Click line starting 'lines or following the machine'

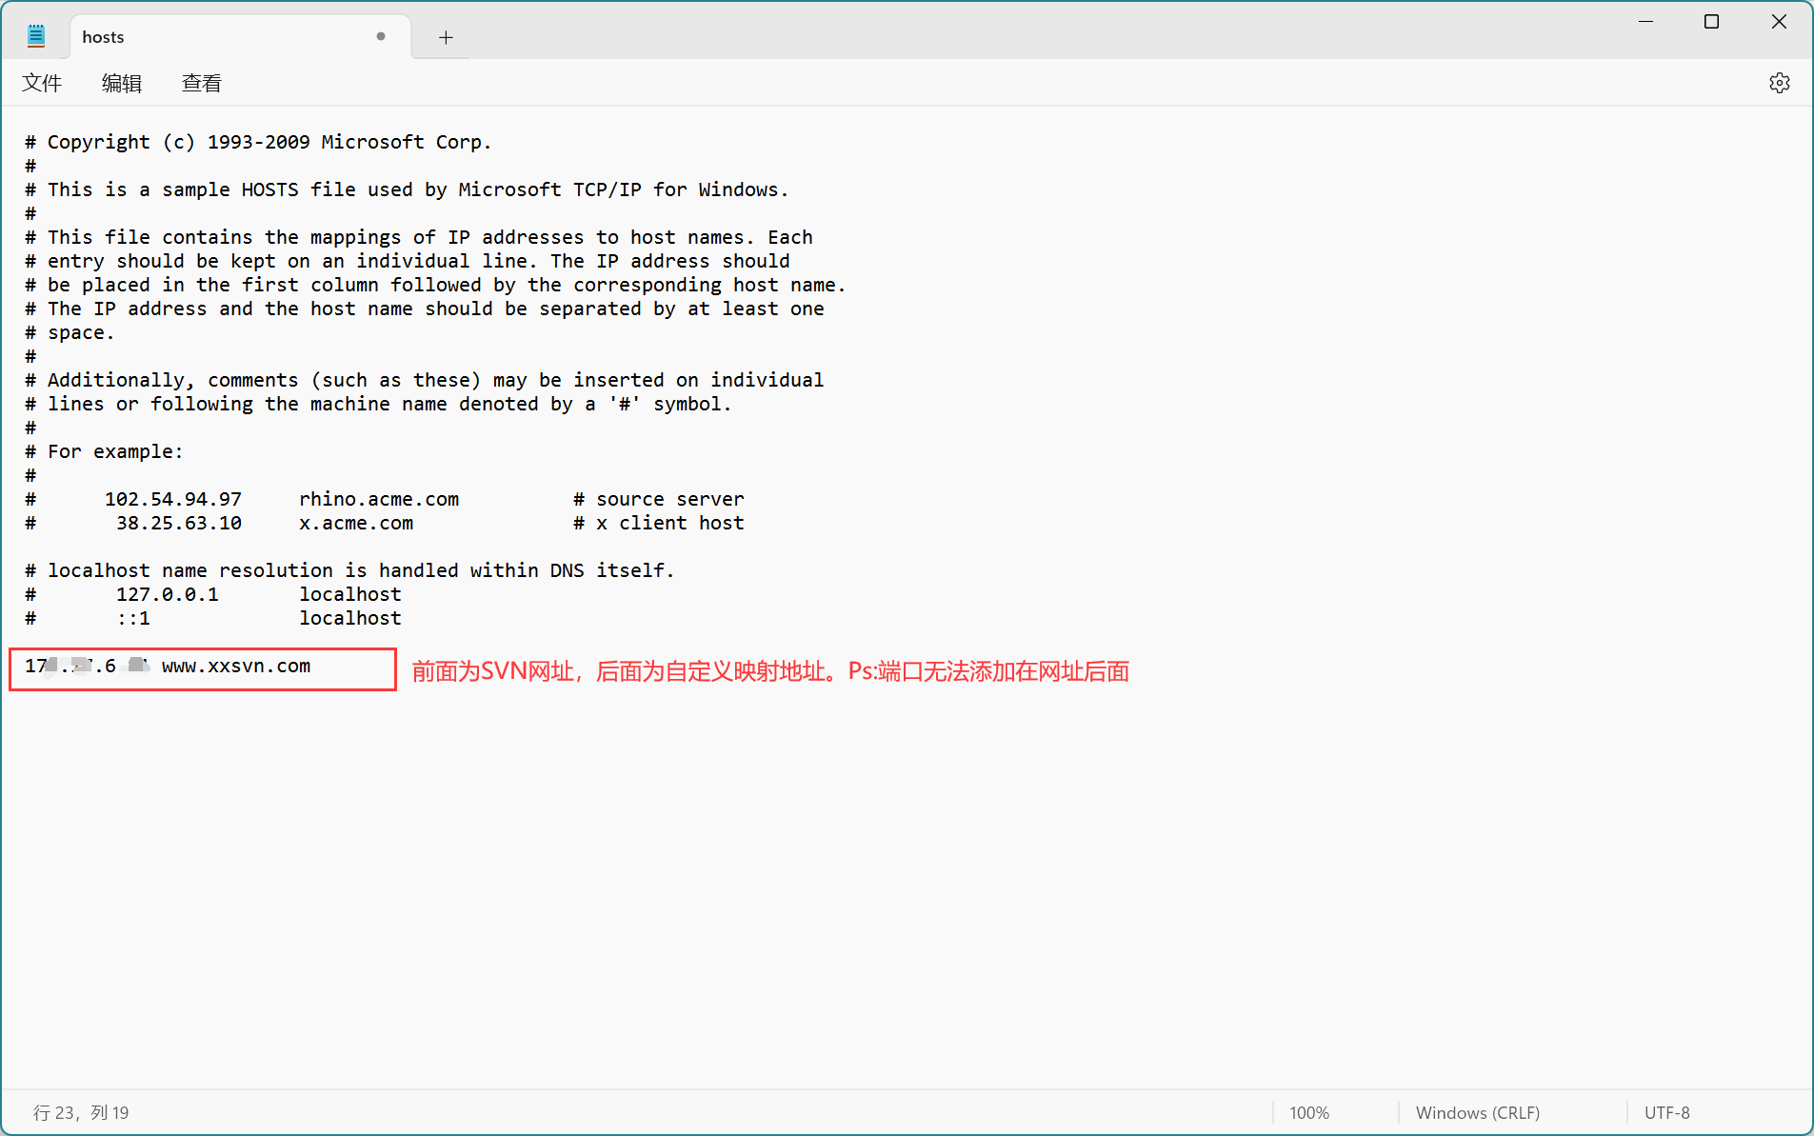pyautogui.click(x=378, y=404)
